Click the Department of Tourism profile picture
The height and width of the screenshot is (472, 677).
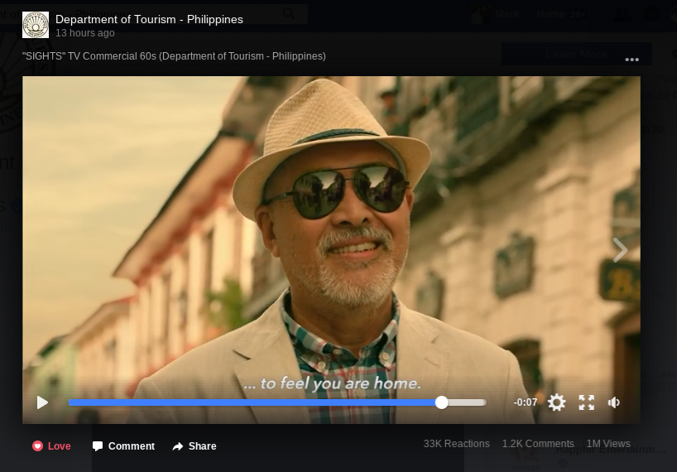[x=36, y=26]
